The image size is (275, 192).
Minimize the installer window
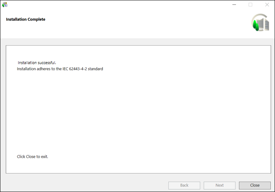click(x=234, y=5)
